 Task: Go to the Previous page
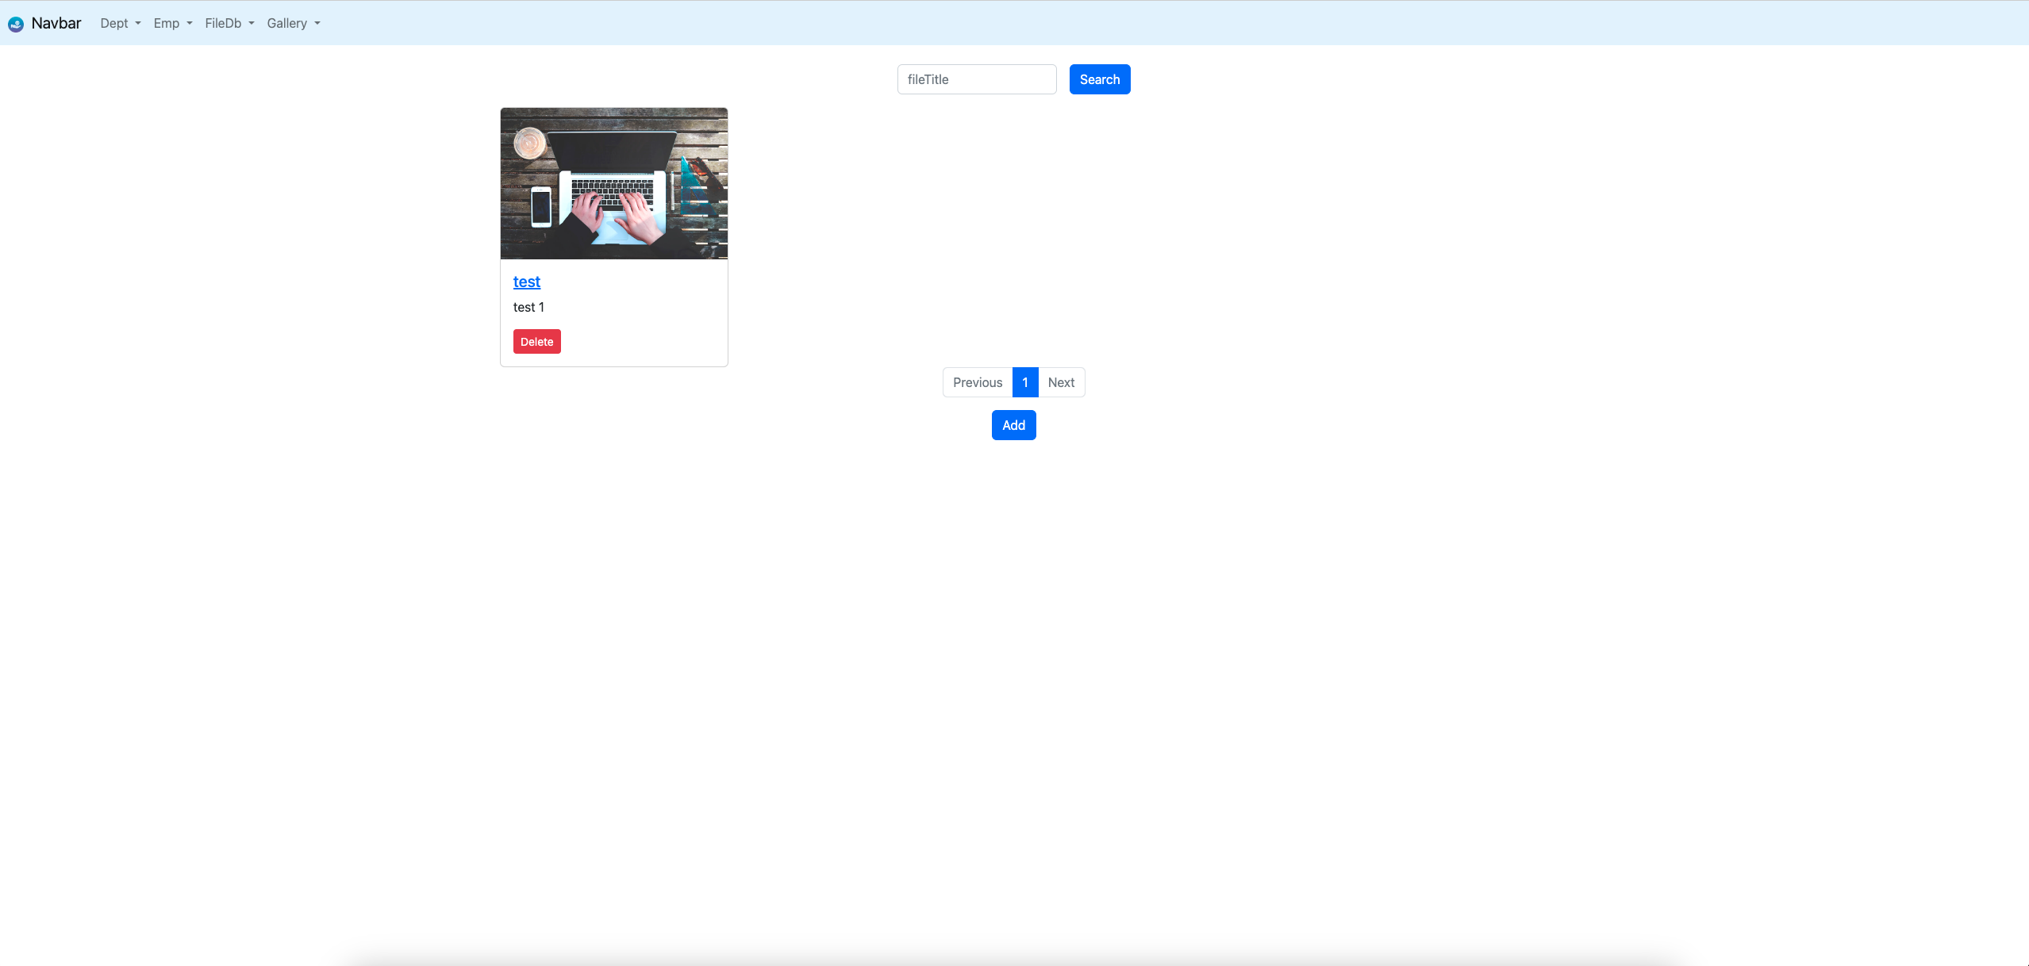(x=977, y=382)
